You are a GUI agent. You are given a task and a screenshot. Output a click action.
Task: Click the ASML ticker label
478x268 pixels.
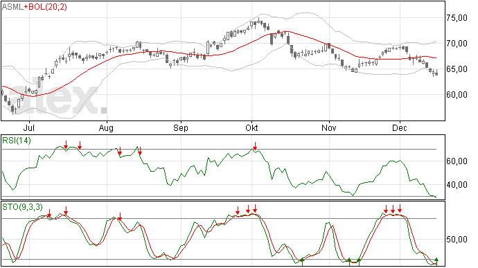point(13,7)
